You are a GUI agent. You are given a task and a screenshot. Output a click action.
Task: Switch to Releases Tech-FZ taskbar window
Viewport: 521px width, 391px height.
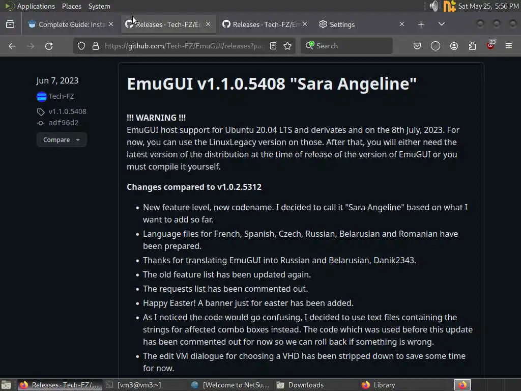(59, 385)
